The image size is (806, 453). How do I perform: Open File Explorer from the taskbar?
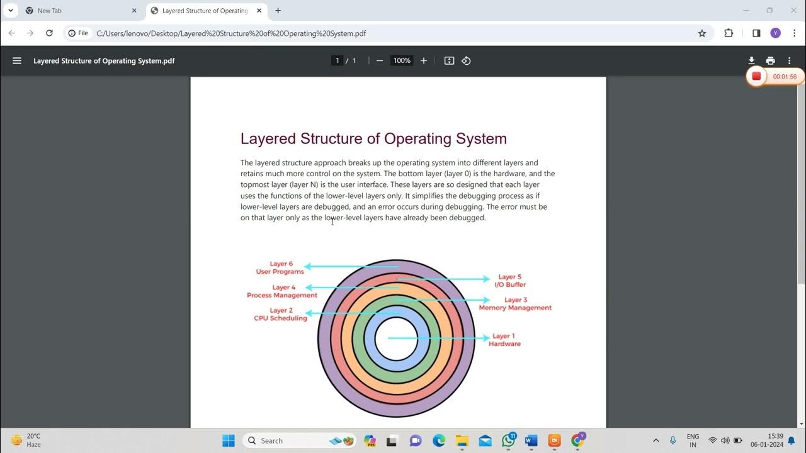click(x=462, y=440)
